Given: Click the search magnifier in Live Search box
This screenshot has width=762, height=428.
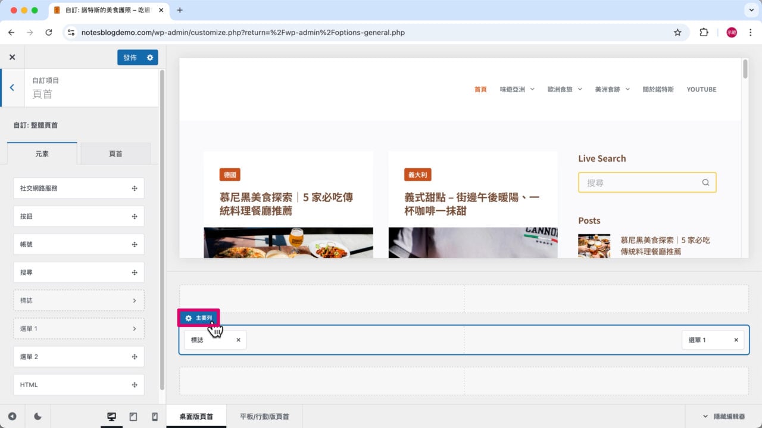Looking at the screenshot, I should pyautogui.click(x=705, y=182).
